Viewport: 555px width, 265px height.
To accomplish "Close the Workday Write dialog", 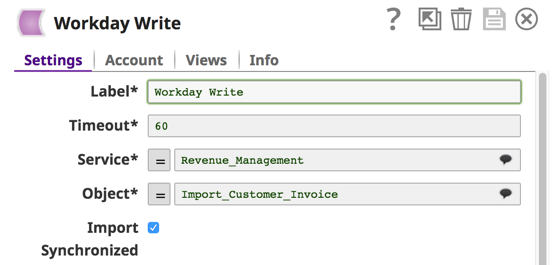I will point(527,20).
